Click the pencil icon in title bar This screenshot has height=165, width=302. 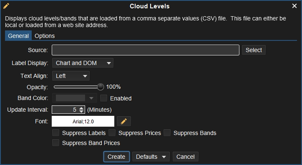tap(6, 6)
